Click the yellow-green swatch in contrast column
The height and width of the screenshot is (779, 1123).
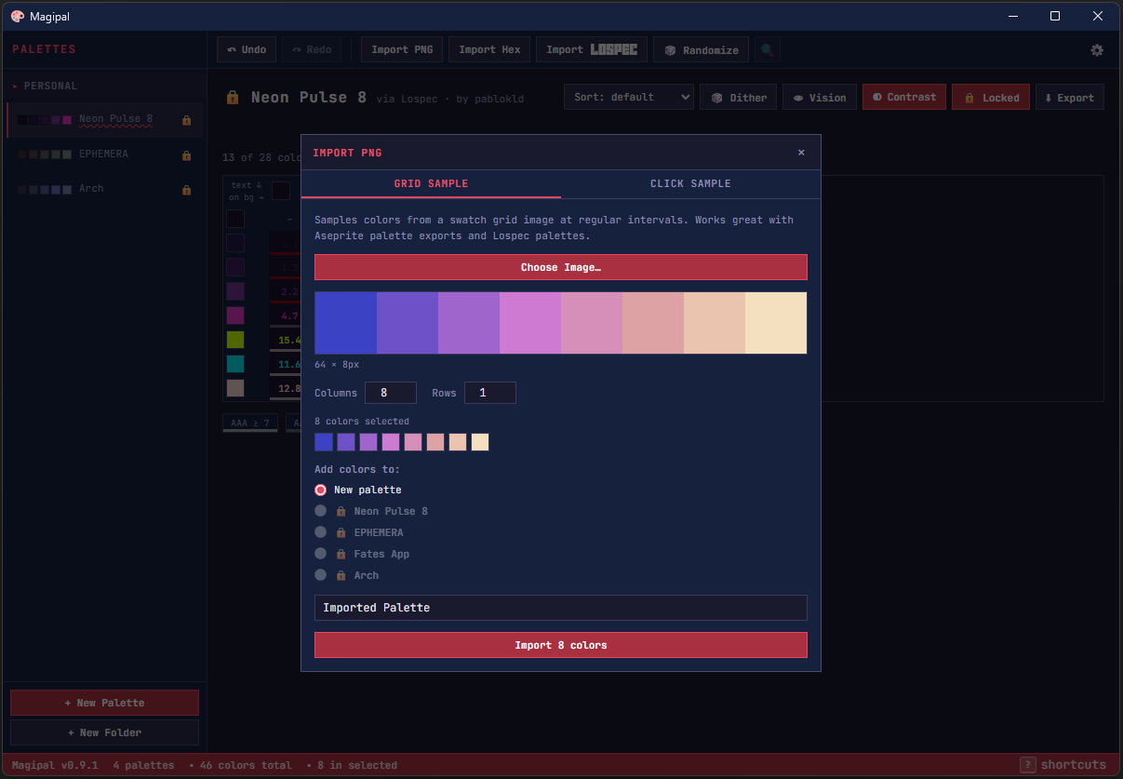pyautogui.click(x=235, y=340)
